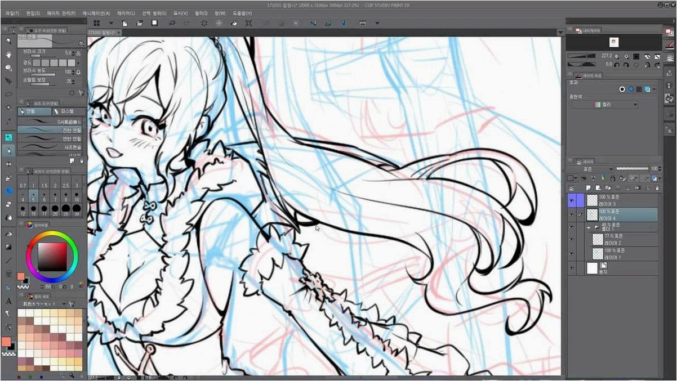This screenshot has height=381, width=677.
Task: Switch to the 연필 sub tool group tab
Action: 35,111
